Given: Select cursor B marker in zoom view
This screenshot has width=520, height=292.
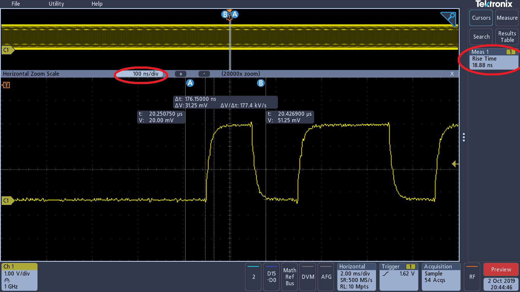Looking at the screenshot, I should (261, 83).
